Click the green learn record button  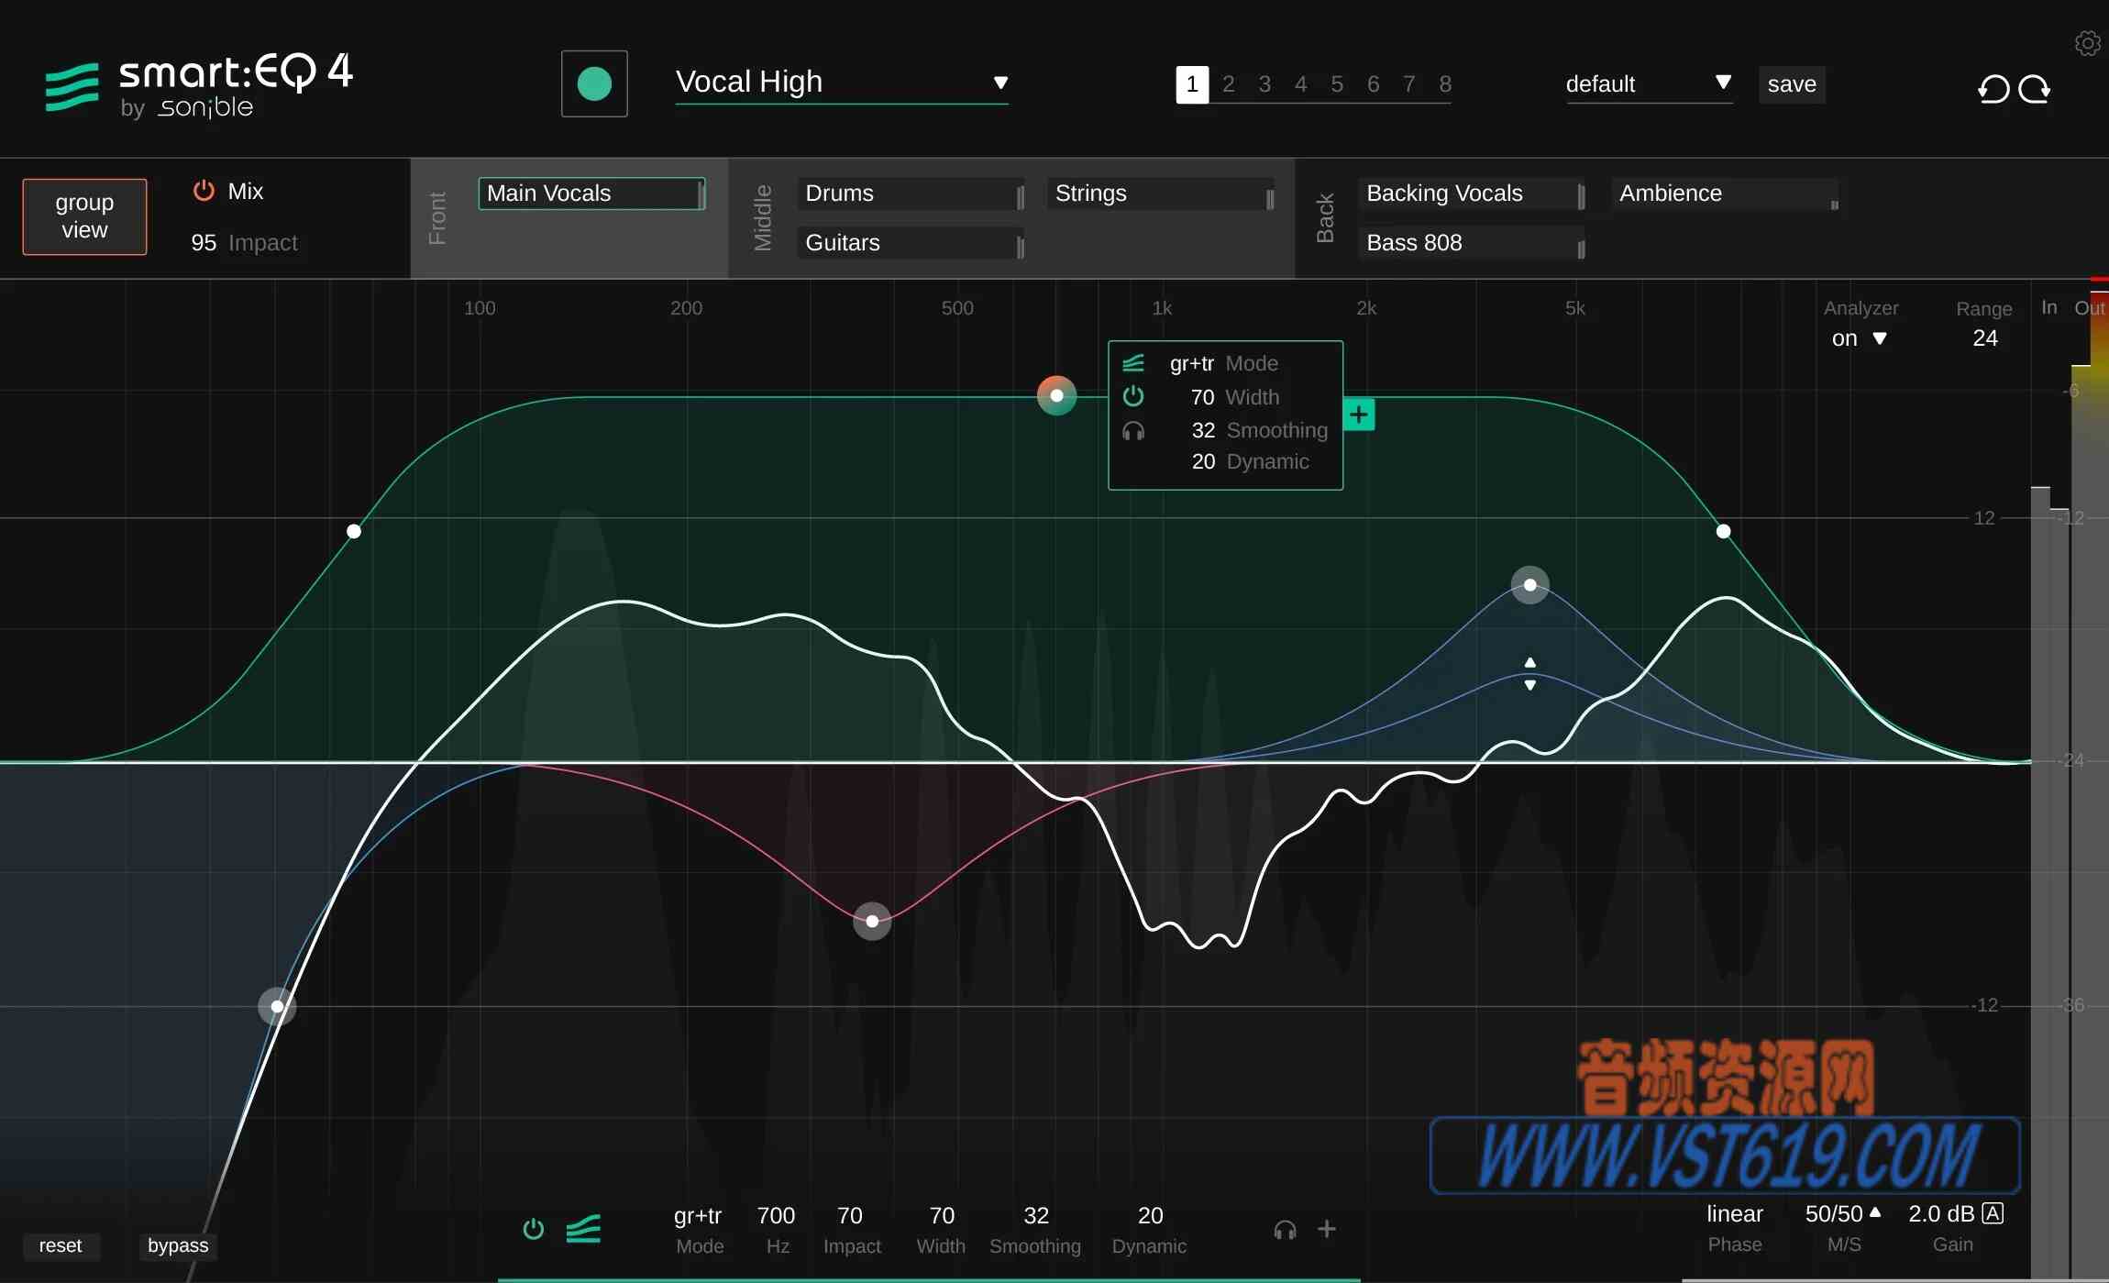[x=594, y=83]
